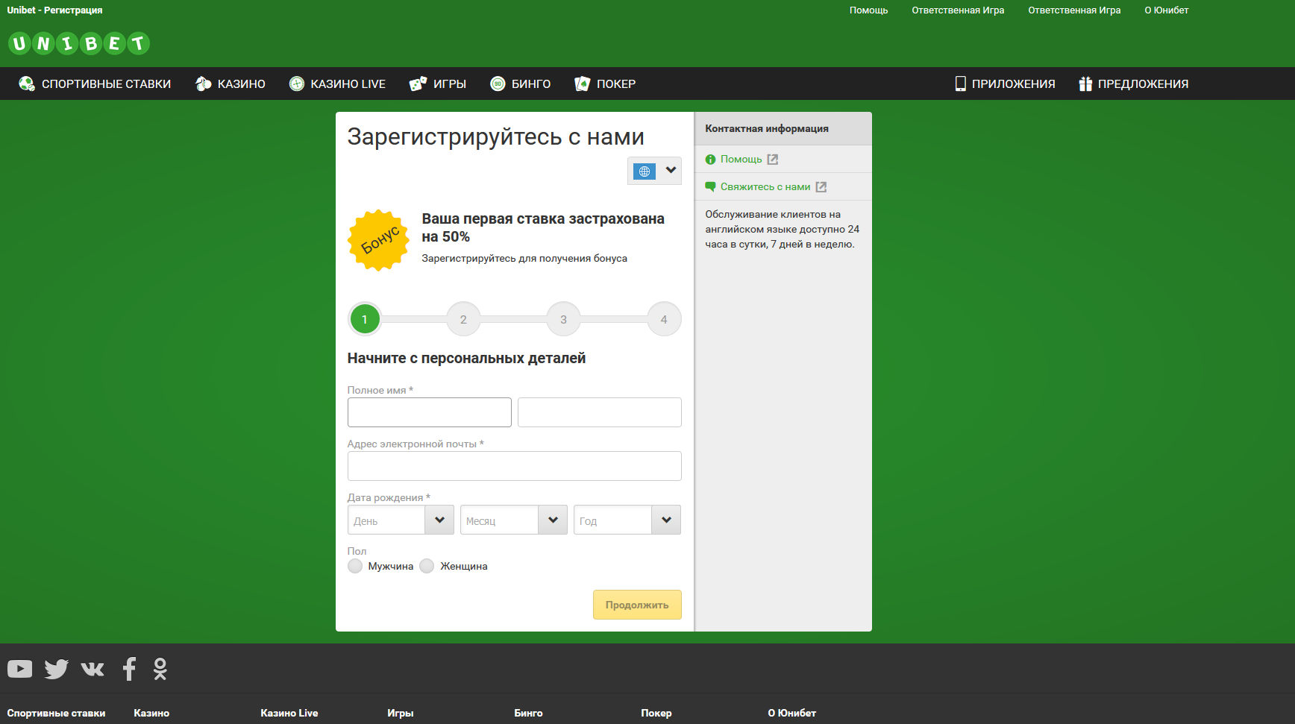Screen dimensions: 1295x724
Task: Click step 3 in the progress indicator
Action: click(563, 319)
